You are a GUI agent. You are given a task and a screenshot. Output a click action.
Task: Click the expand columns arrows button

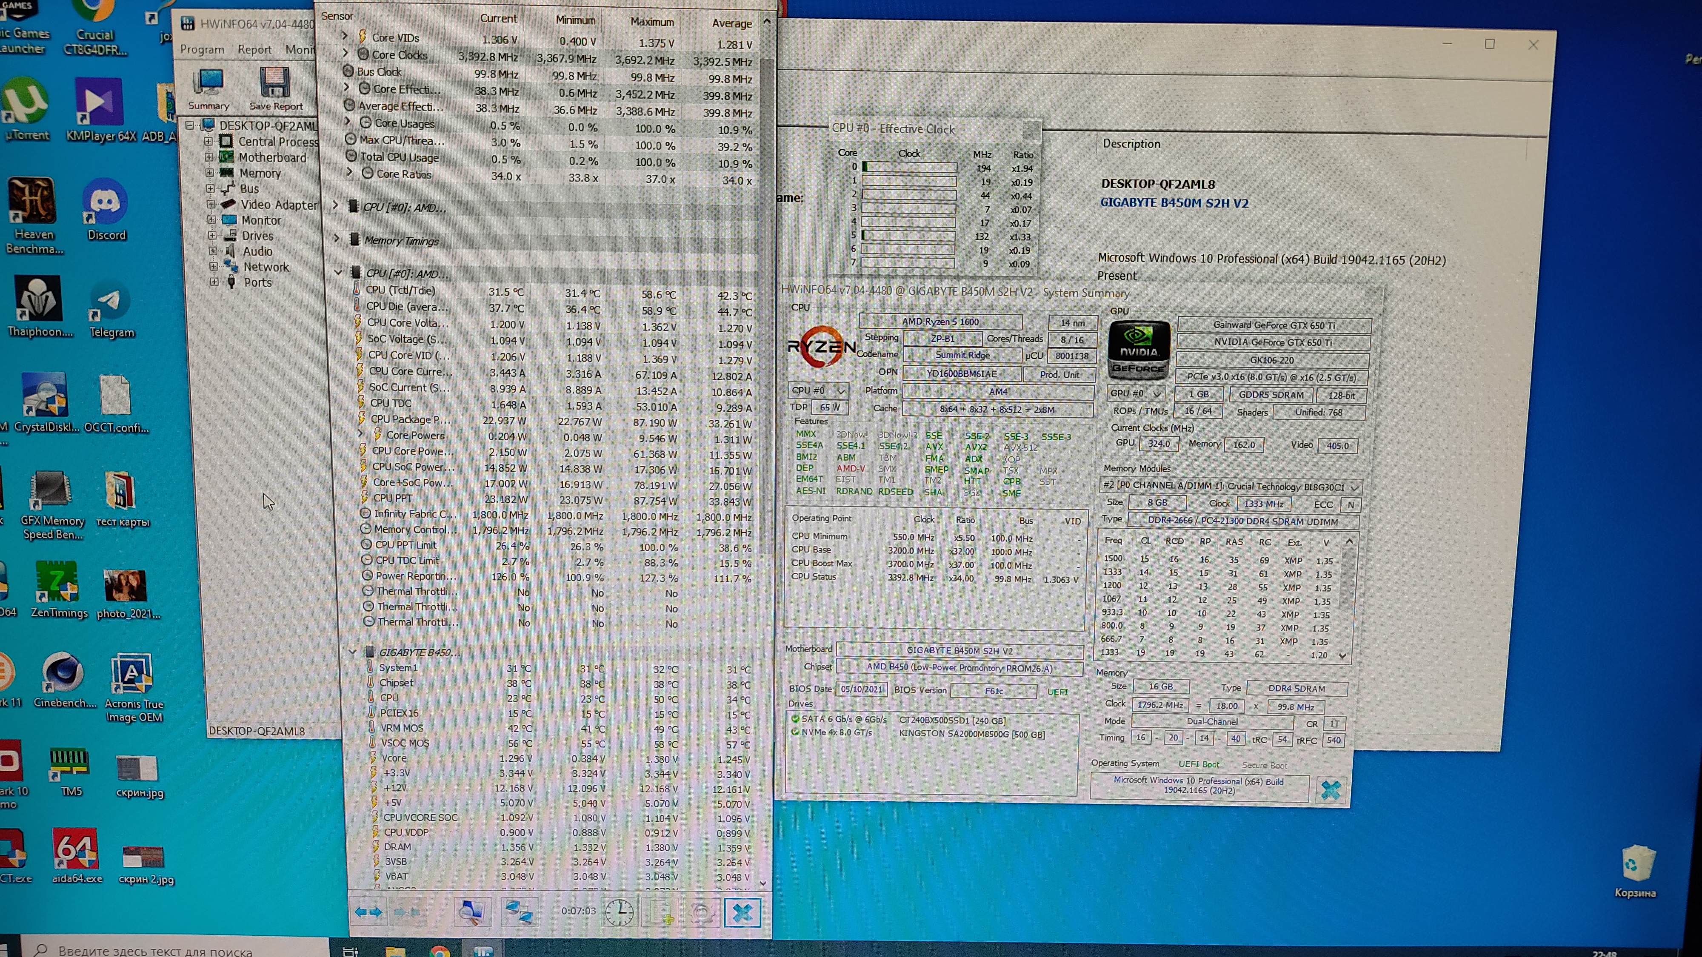click(368, 912)
